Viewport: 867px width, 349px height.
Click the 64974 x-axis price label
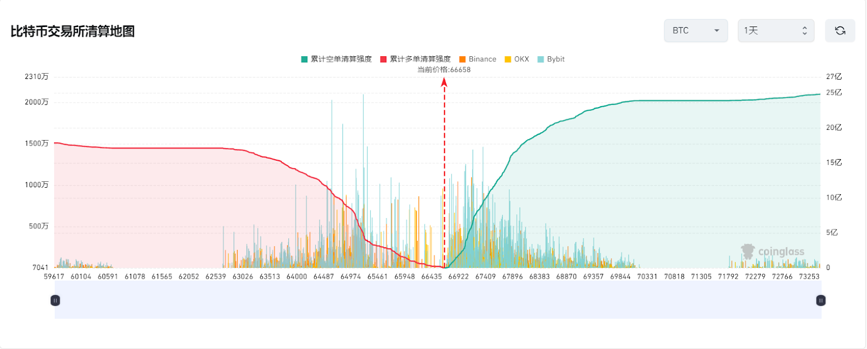pyautogui.click(x=351, y=276)
